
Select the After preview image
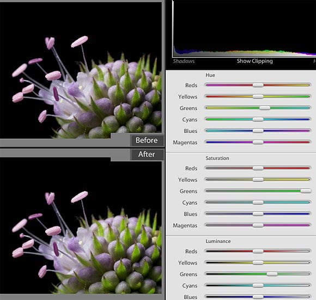click(81, 225)
